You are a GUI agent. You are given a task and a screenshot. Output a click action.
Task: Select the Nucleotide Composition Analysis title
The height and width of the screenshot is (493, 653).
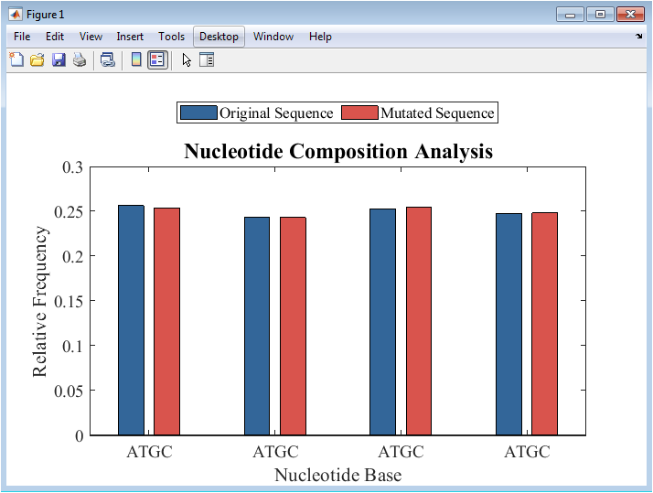tap(338, 151)
